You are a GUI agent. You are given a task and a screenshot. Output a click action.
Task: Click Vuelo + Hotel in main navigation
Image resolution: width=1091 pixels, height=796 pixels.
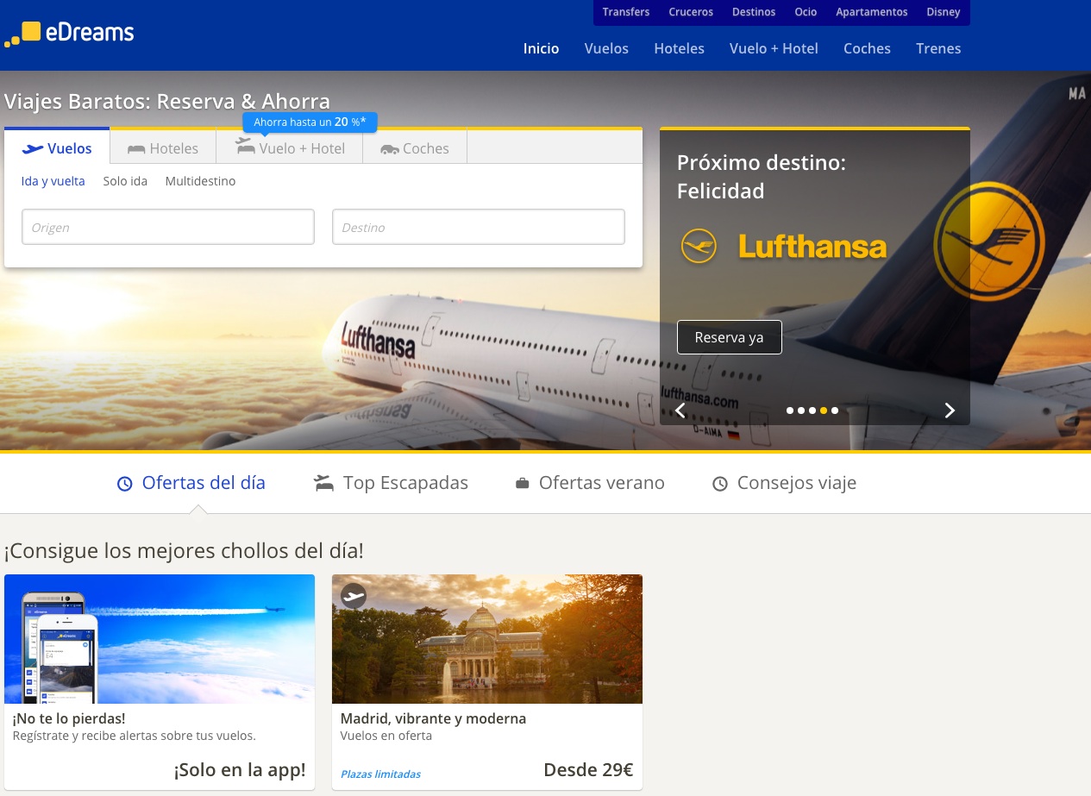(x=774, y=48)
